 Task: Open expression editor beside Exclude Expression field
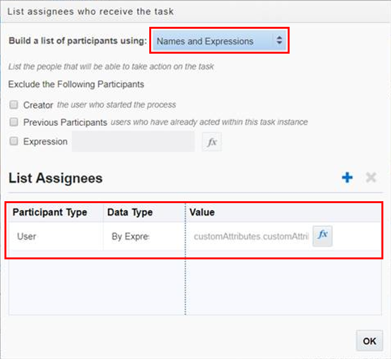212,142
